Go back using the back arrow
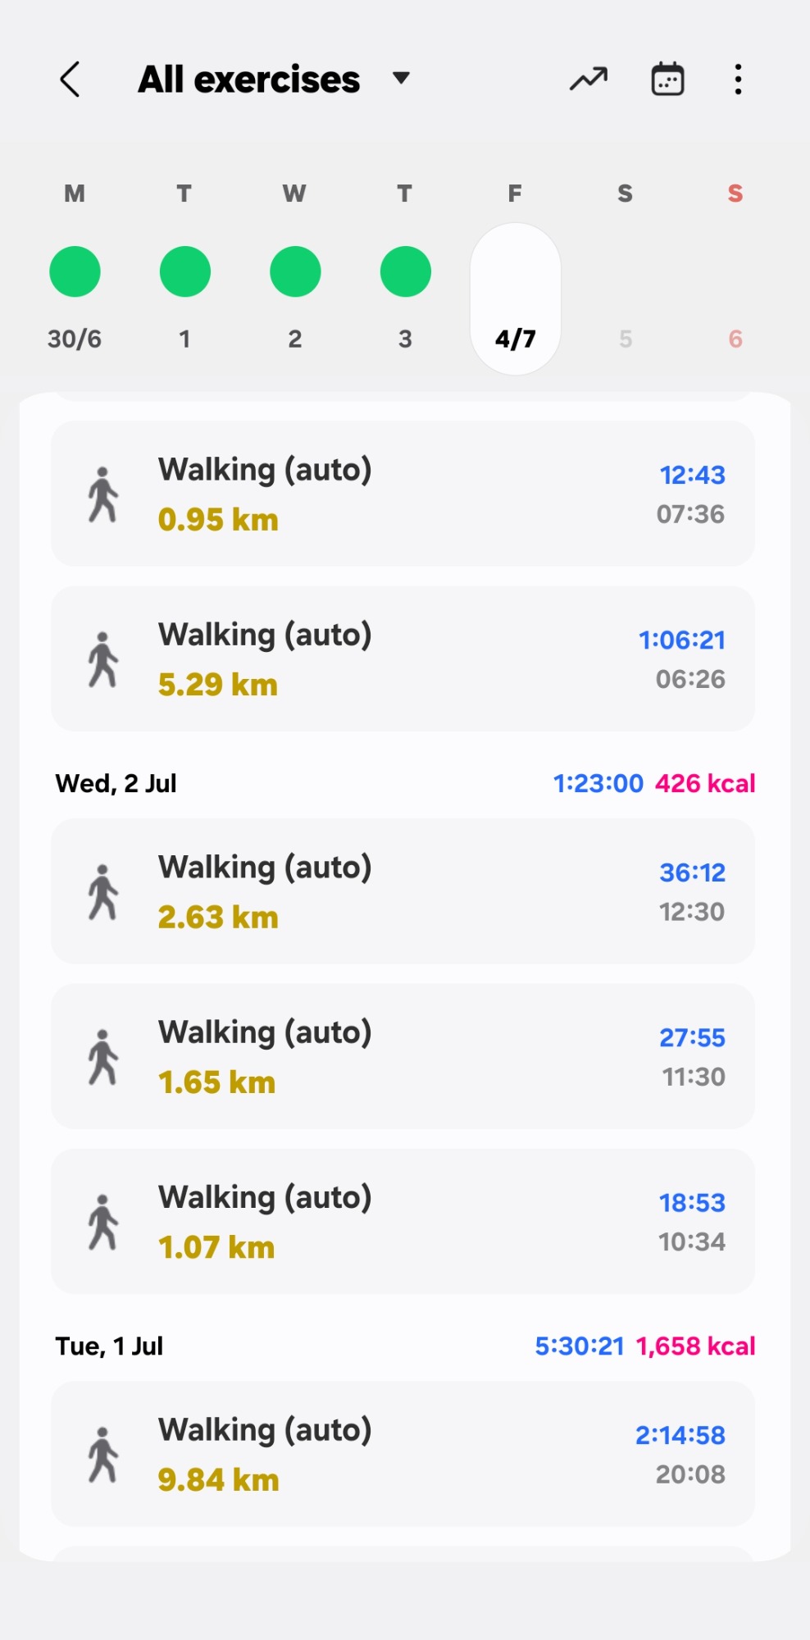 tap(71, 80)
